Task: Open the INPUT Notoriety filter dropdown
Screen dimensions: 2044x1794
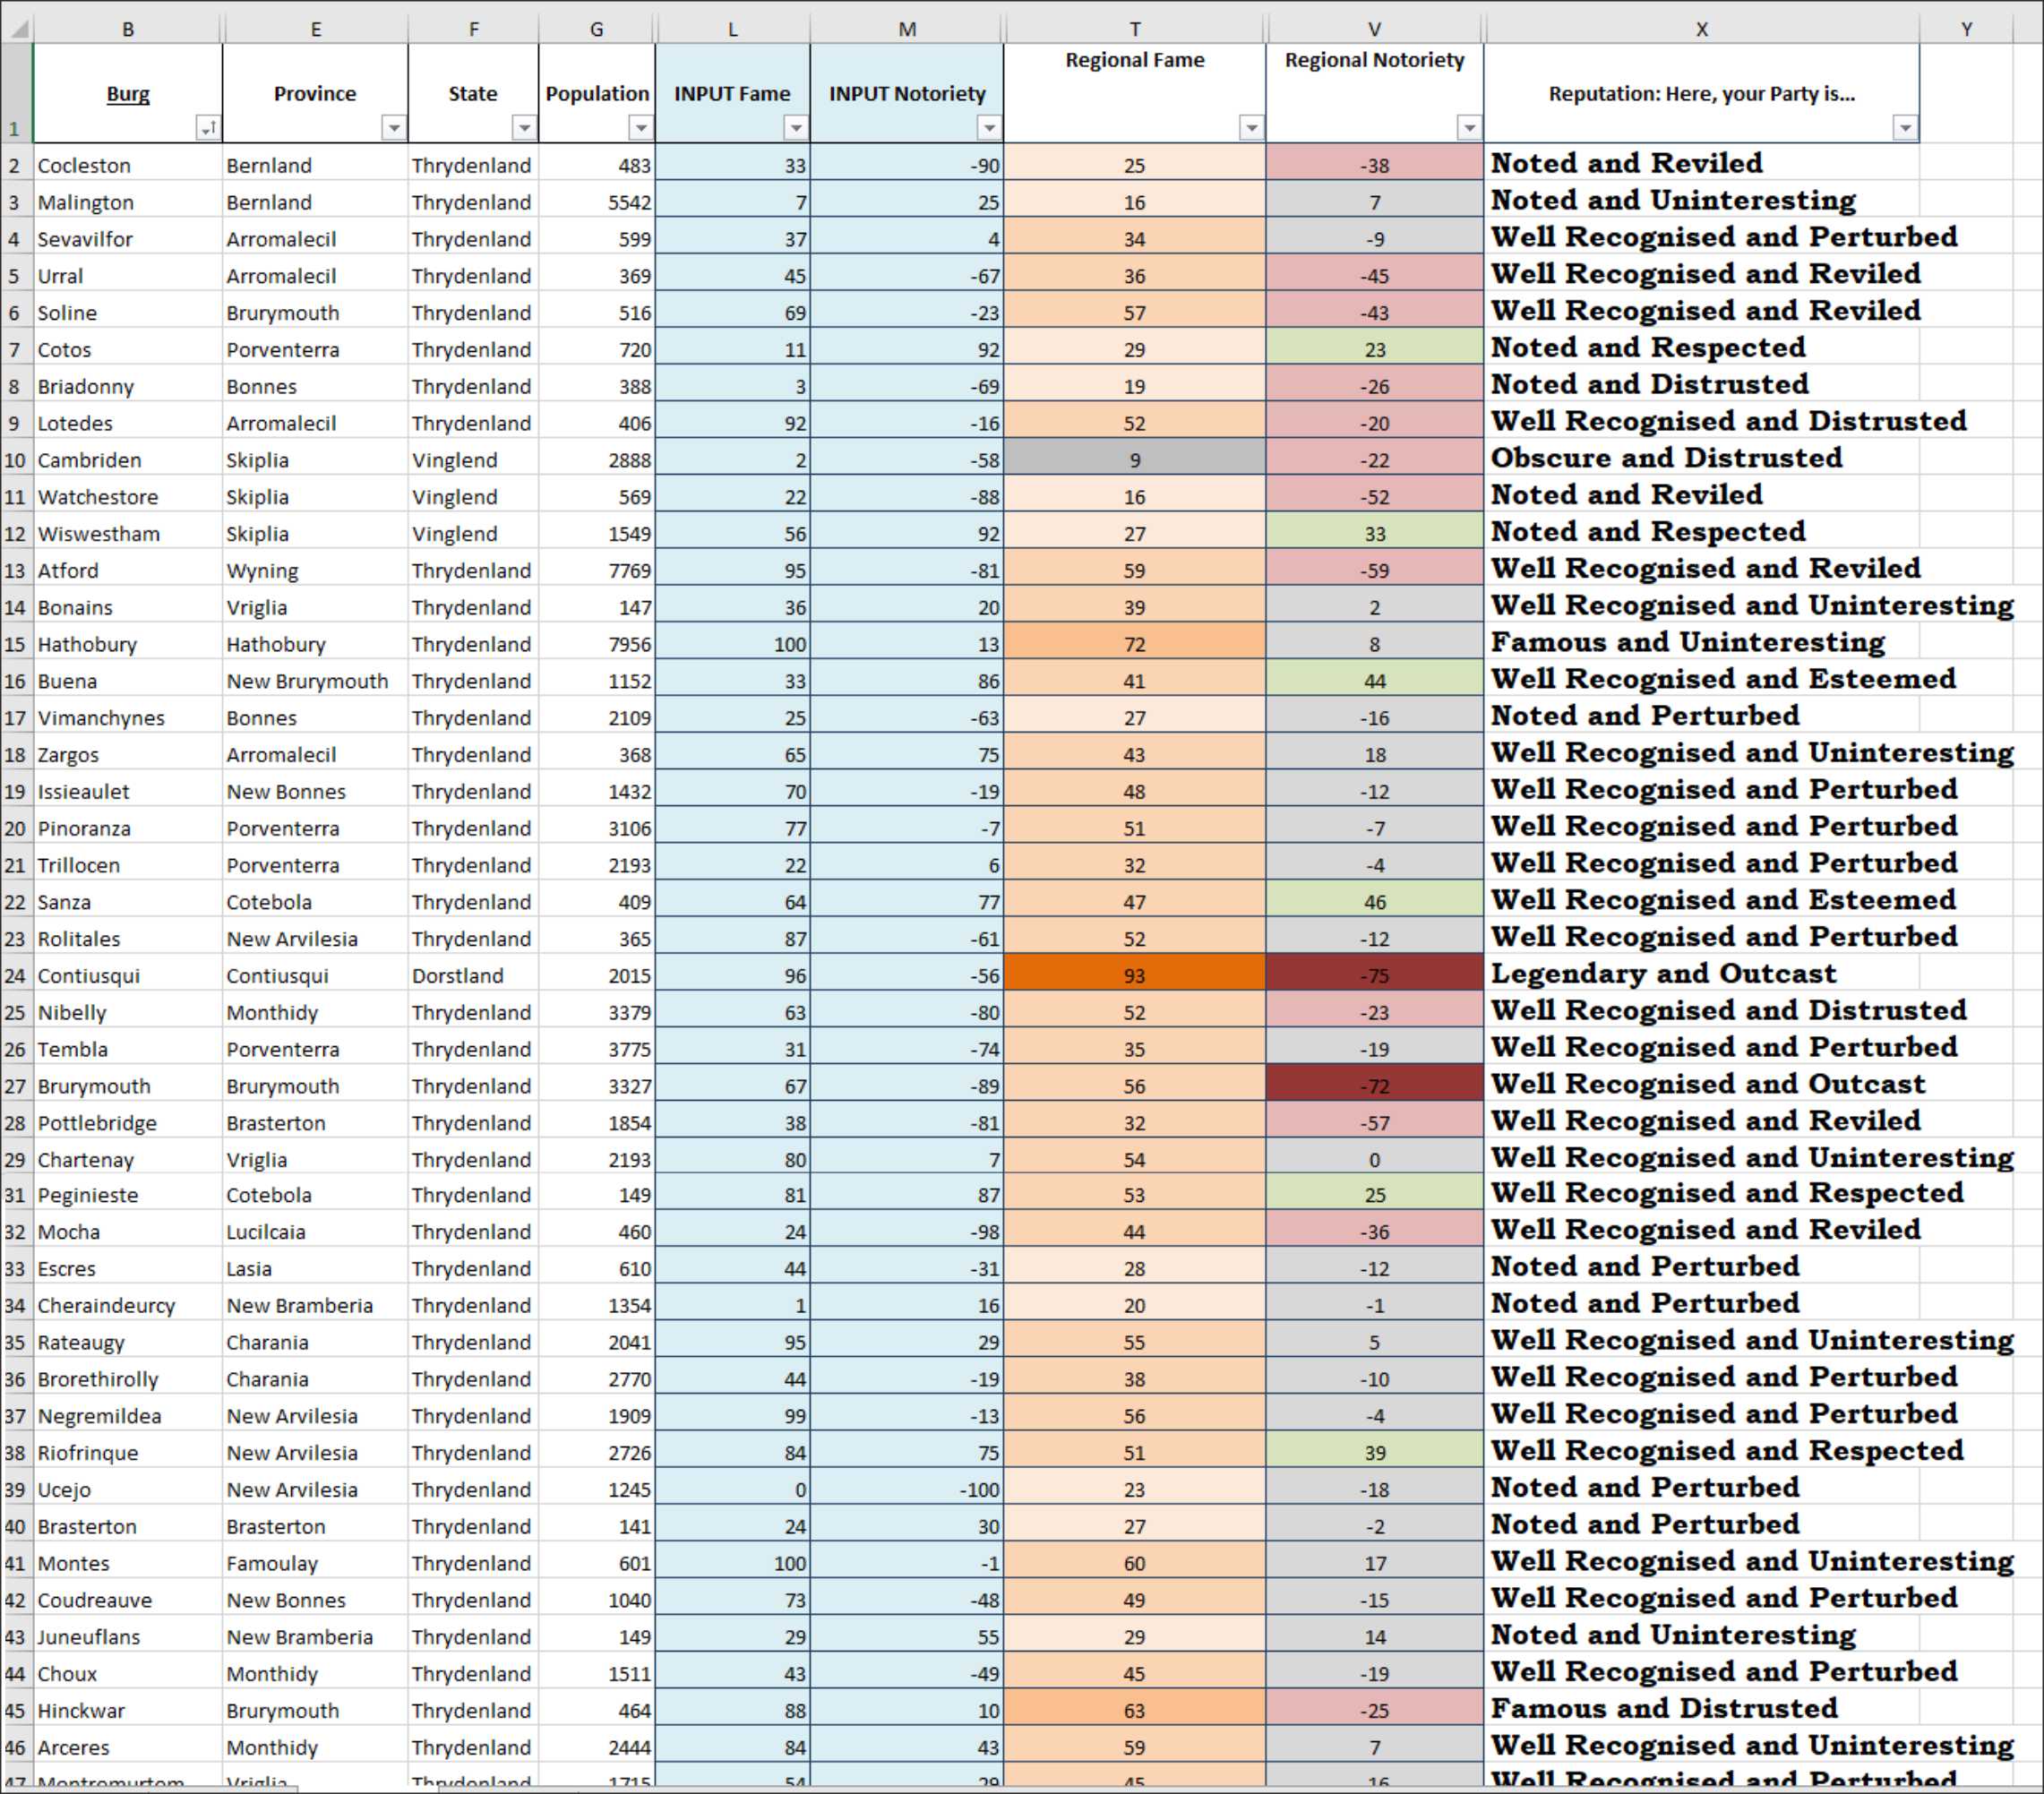Action: point(989,128)
